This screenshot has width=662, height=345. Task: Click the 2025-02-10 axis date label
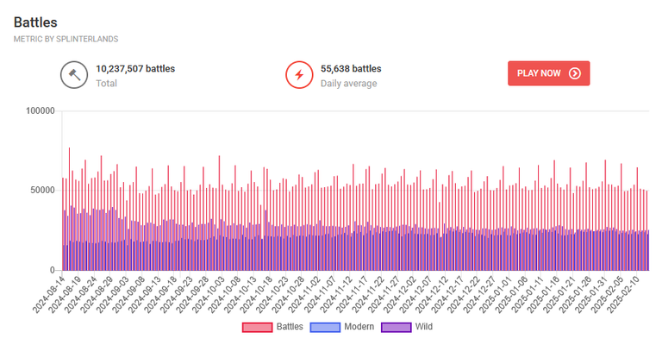[x=622, y=295]
